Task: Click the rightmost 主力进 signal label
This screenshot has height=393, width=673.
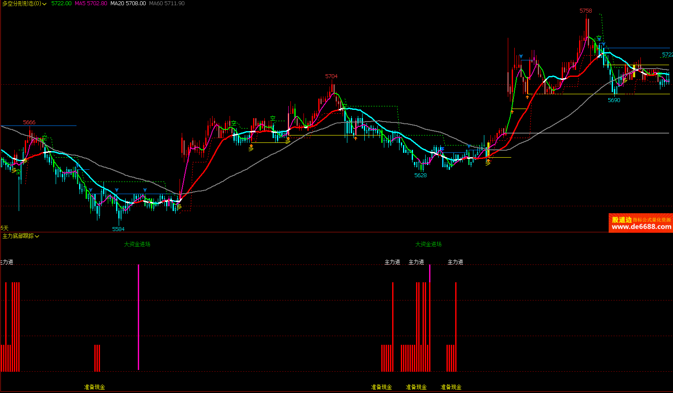Action: coord(455,262)
